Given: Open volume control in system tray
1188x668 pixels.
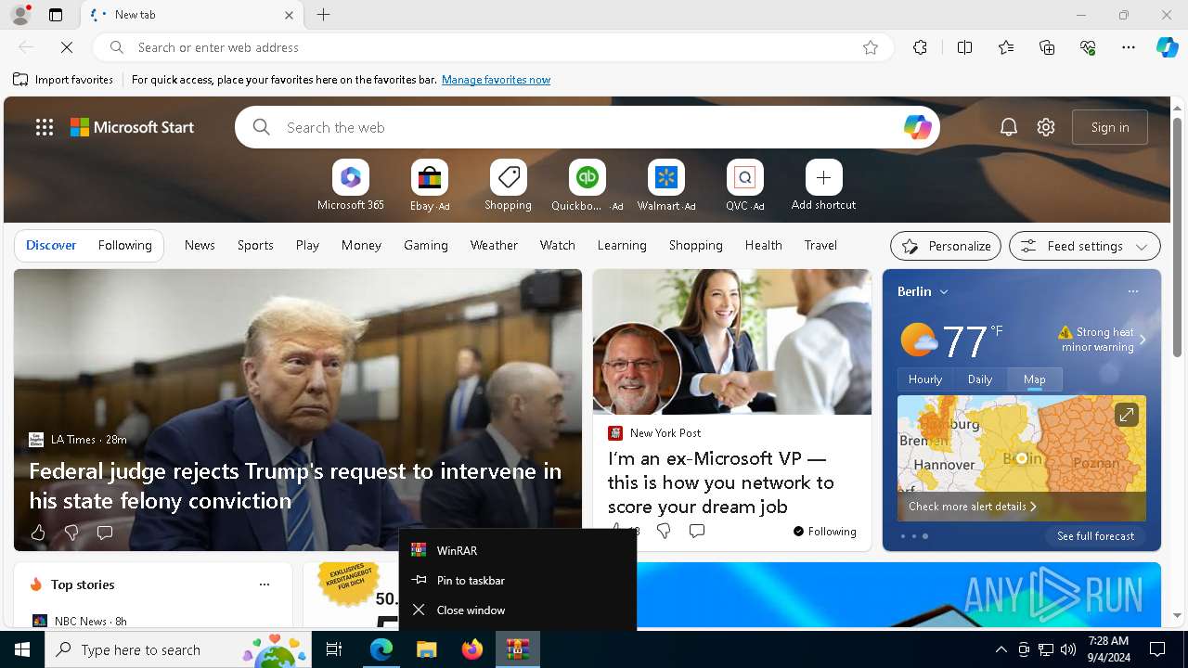Looking at the screenshot, I should tap(1068, 649).
